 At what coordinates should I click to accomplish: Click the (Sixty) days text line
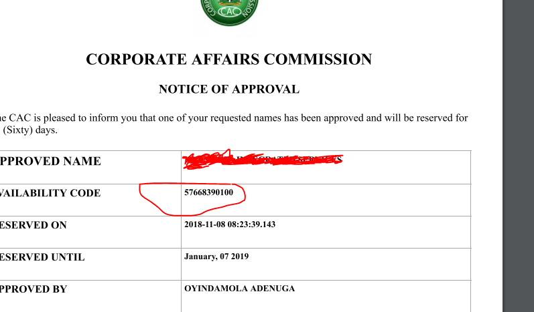(x=30, y=130)
